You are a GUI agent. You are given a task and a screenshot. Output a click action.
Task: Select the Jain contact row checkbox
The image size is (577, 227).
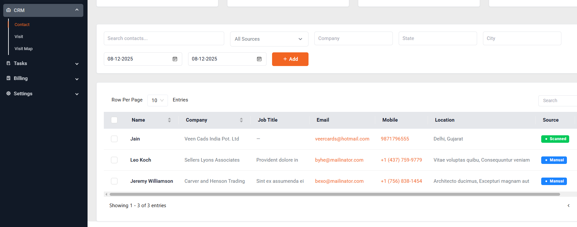tap(114, 139)
